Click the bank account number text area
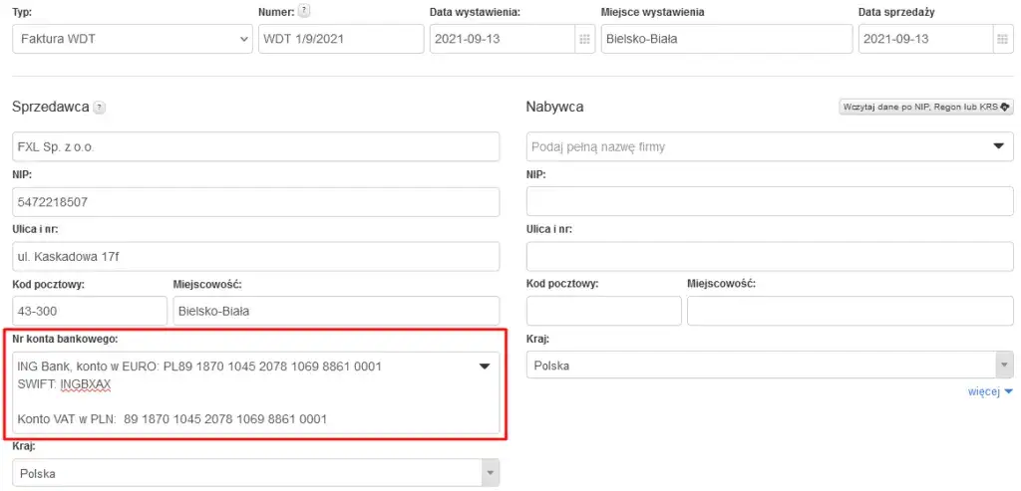The width and height of the screenshot is (1021, 491). tap(256, 392)
